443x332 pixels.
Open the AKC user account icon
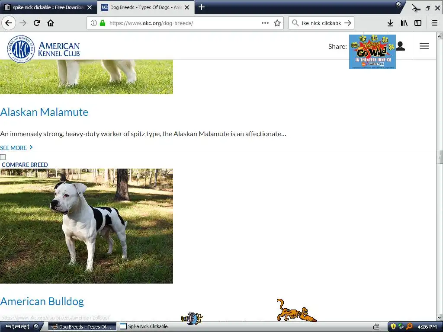pos(400,46)
